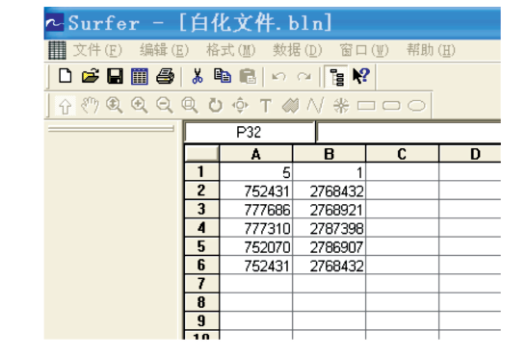This screenshot has height=356, width=528.
Task: Select row 1 header
Action: 201,172
